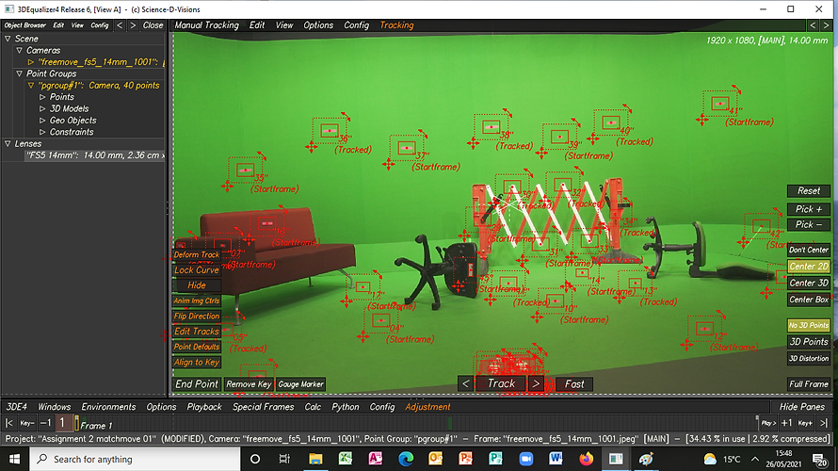Jump to the last frame of timeline
This screenshot has height=471, width=838.
824,423
